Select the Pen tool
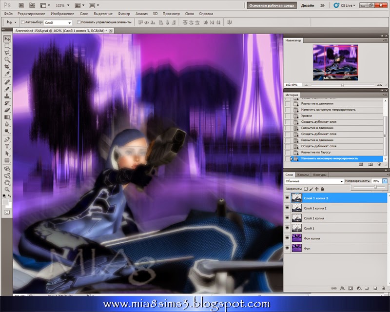Screen dimensions: 390x312 coord(7,139)
